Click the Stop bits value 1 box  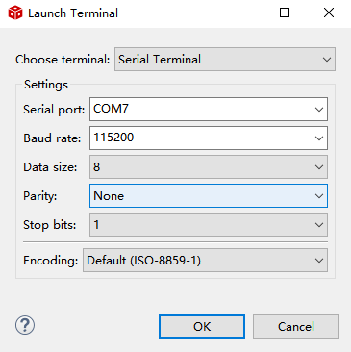pyautogui.click(x=209, y=225)
